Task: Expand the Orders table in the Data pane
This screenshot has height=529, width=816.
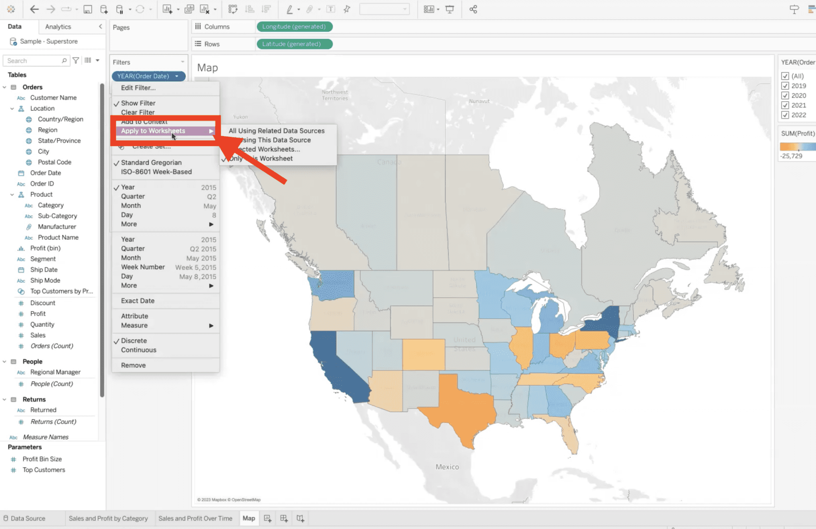Action: pos(5,87)
